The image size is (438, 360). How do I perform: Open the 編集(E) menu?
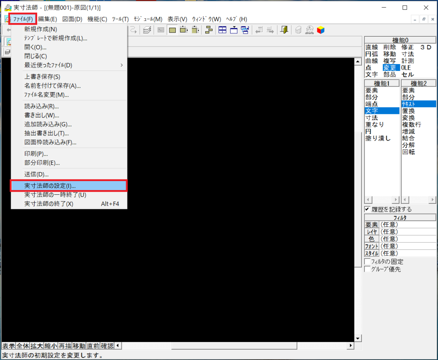(47, 19)
